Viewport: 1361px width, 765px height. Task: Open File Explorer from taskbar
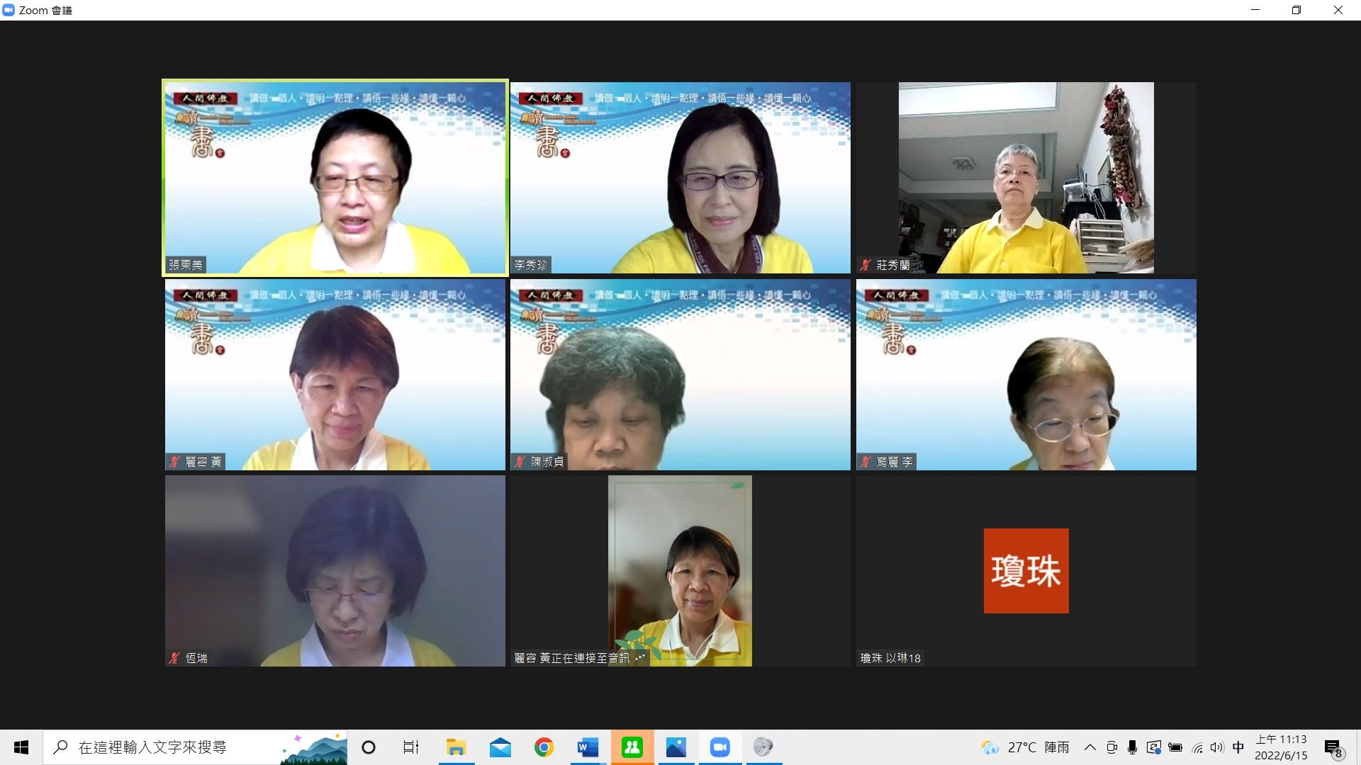click(456, 747)
